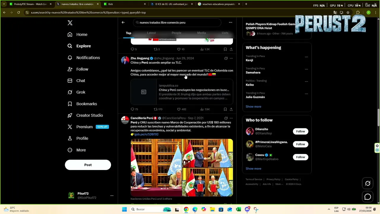
Task: Switch to the People tab
Action: point(176,33)
